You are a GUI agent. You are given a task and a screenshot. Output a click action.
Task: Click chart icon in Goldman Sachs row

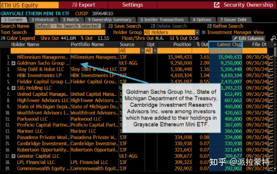(x=271, y=63)
